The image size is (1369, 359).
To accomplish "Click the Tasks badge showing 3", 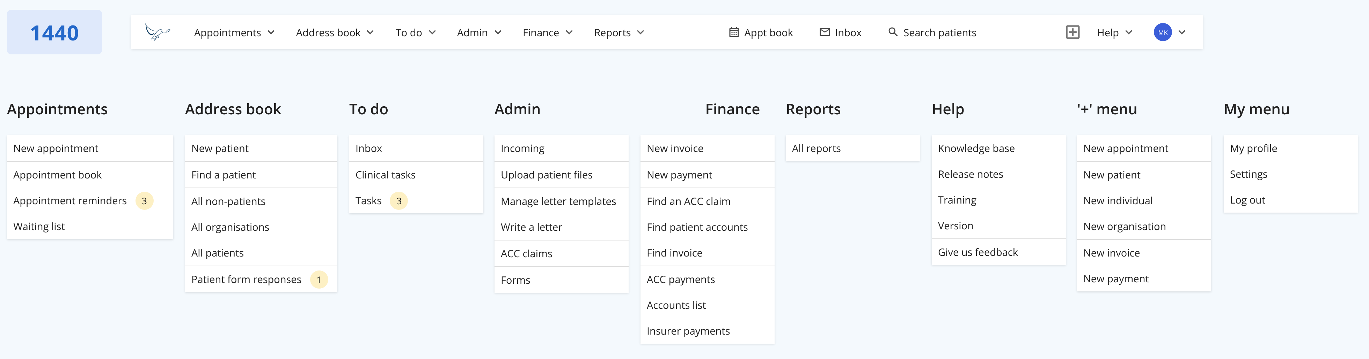I will pyautogui.click(x=398, y=201).
